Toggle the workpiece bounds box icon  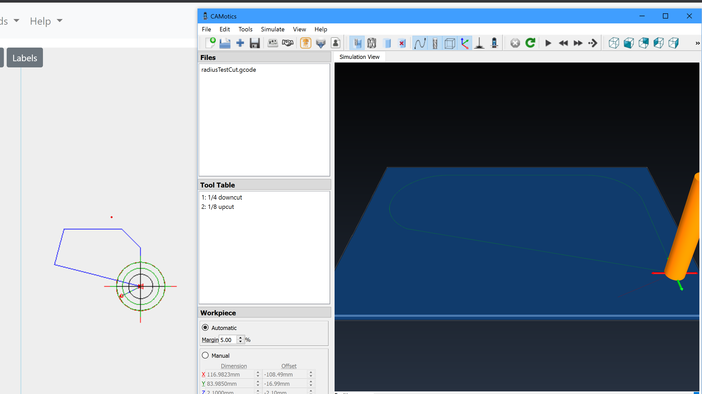point(450,43)
